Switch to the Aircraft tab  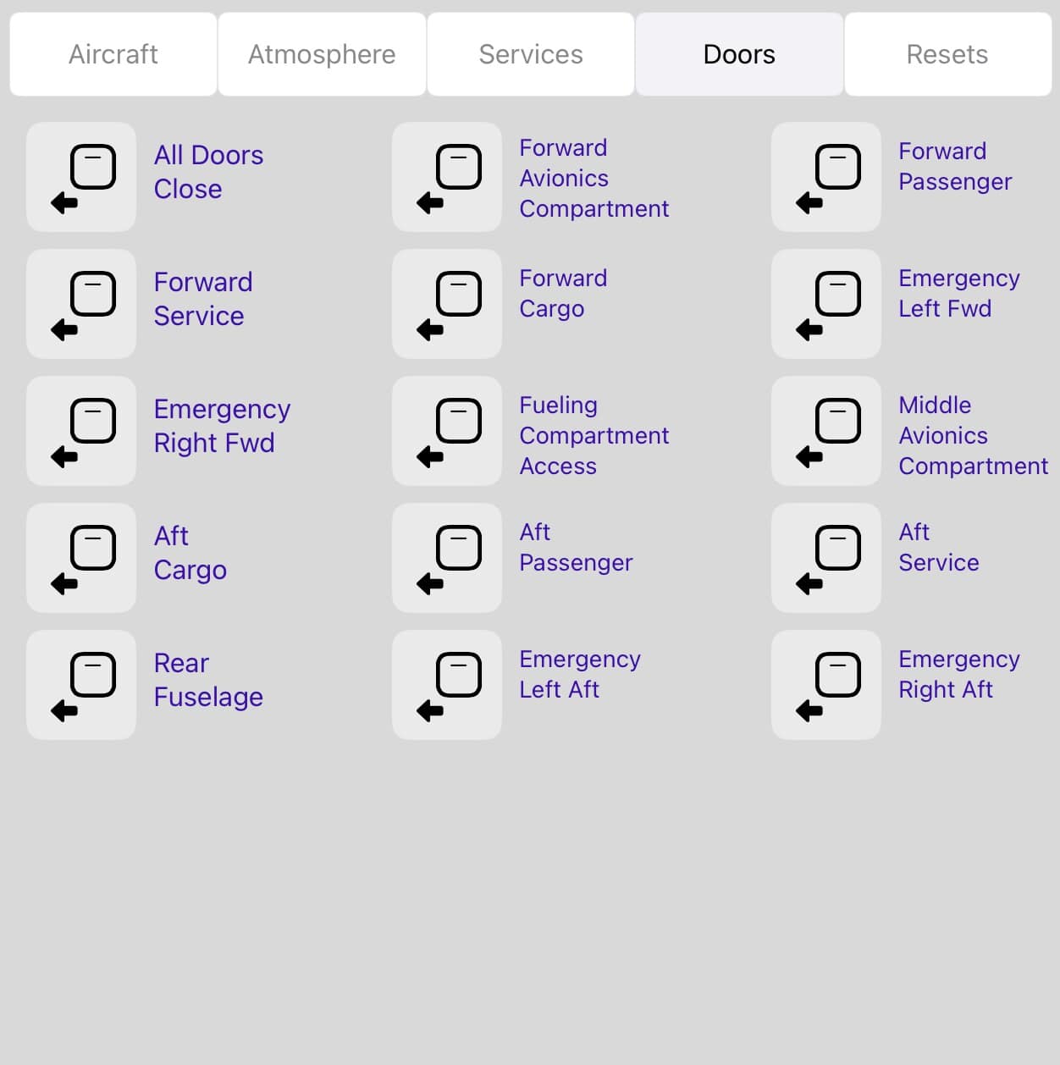click(x=113, y=54)
